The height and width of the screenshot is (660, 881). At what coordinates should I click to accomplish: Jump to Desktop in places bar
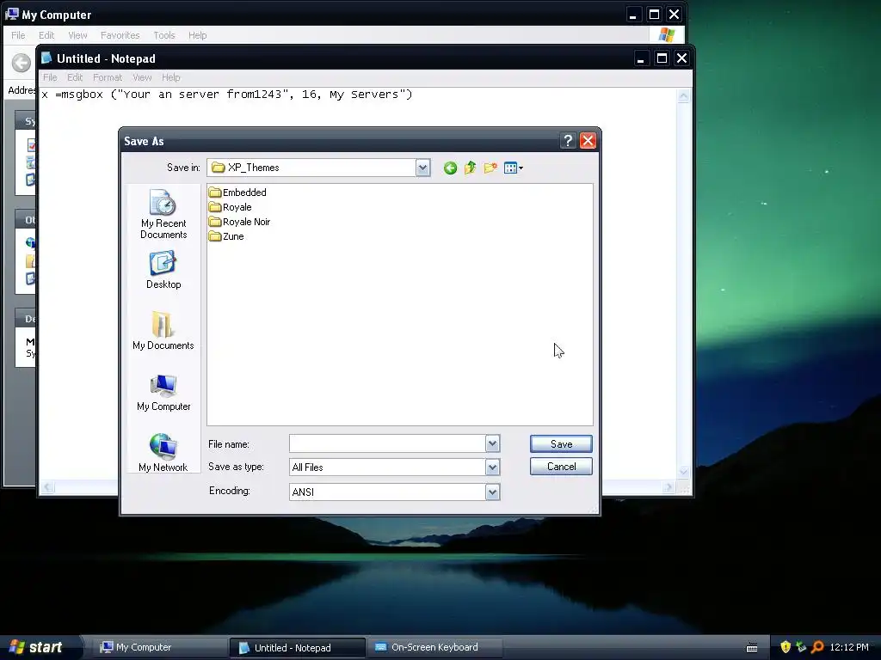point(163,271)
